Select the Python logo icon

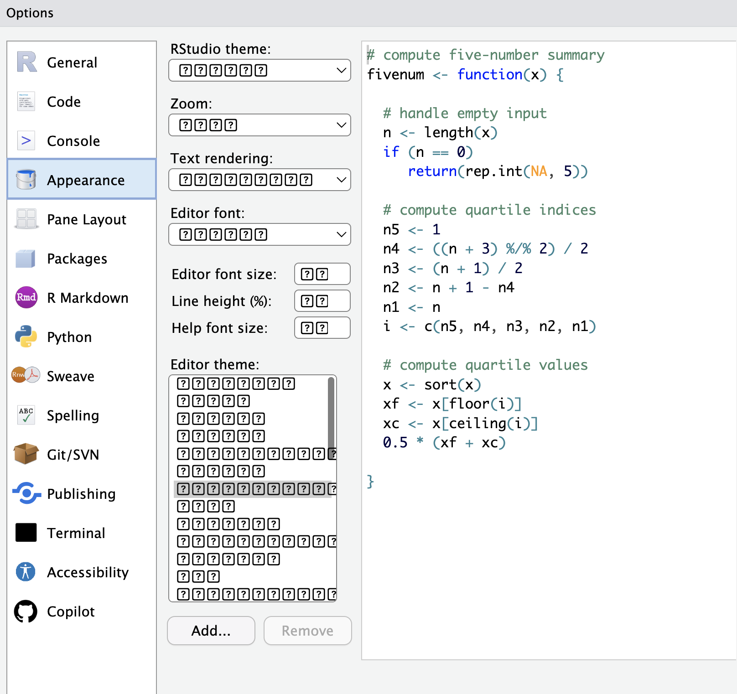26,337
